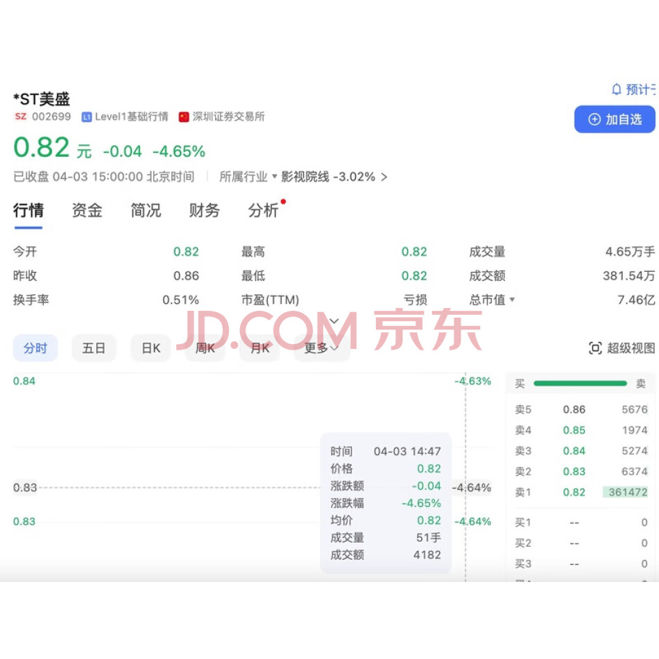Expand the 所属行业 dropdown triangle
This screenshot has width=659, height=659.
click(275, 176)
